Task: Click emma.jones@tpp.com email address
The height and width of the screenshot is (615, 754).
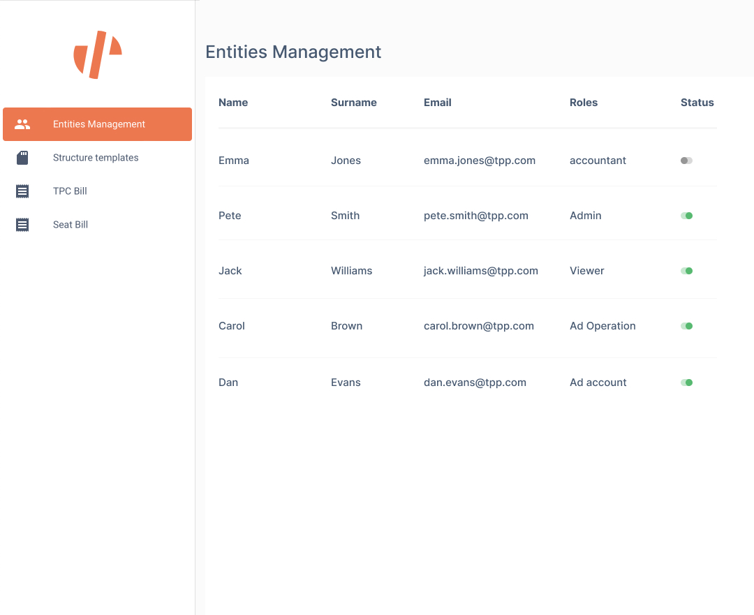Action: pyautogui.click(x=479, y=161)
